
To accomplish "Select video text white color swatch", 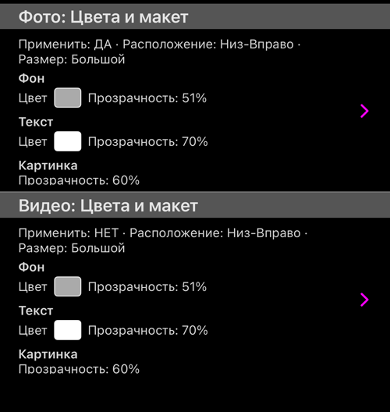I will pos(68,330).
